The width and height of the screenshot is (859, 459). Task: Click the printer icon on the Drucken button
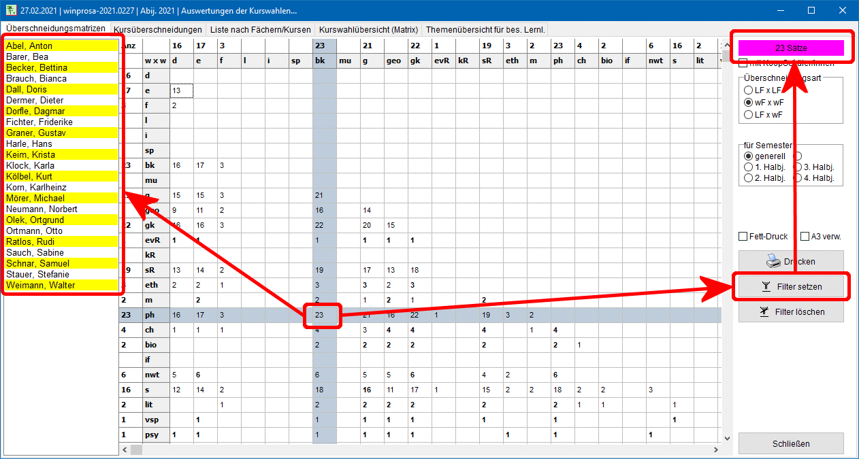(x=772, y=261)
